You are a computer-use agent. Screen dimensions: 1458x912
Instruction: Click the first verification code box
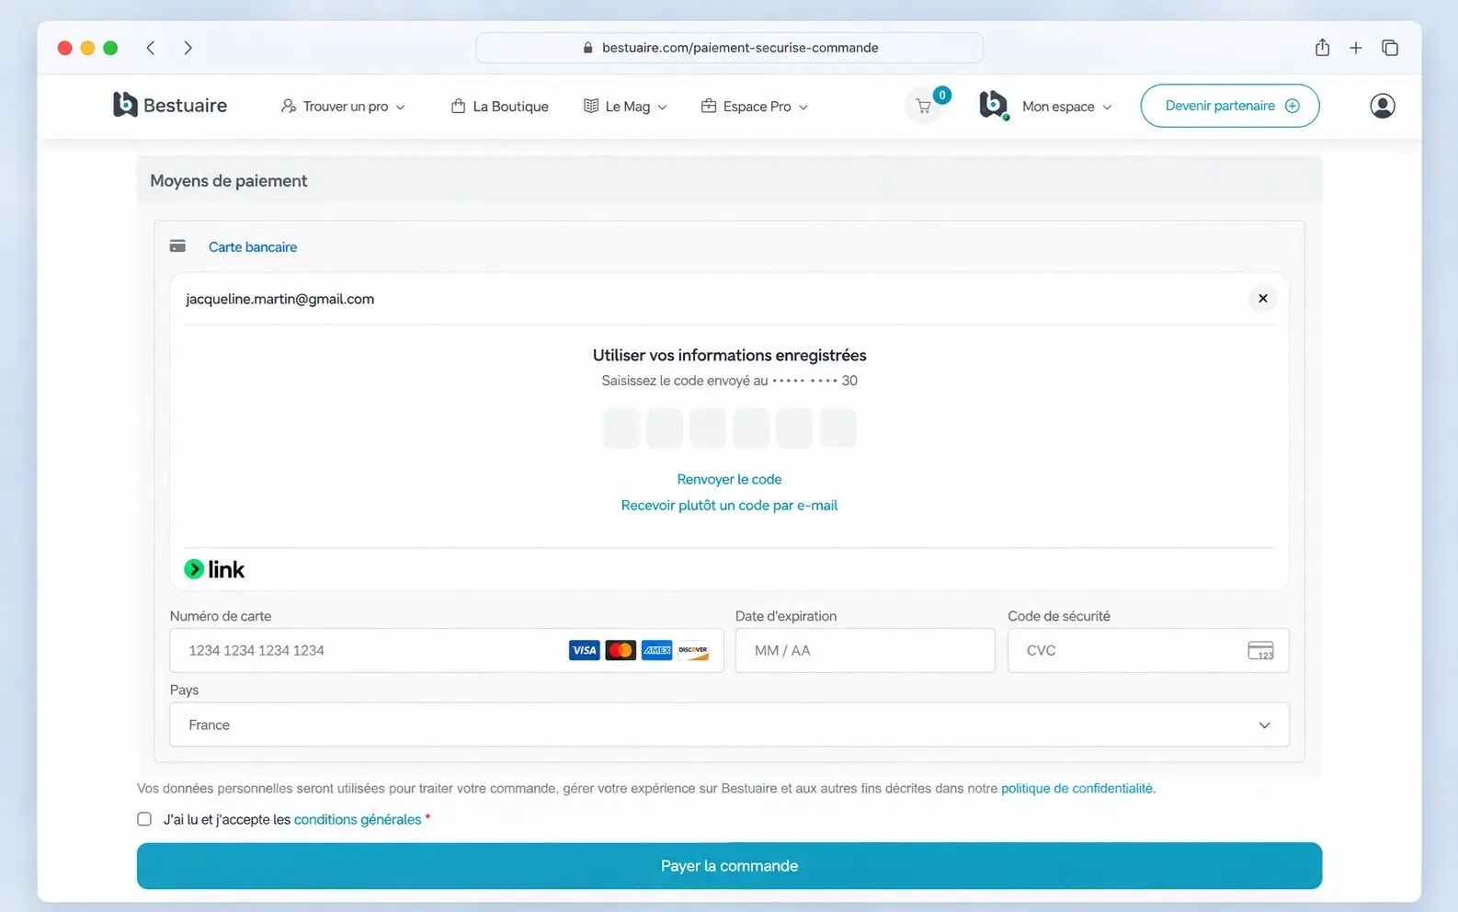click(621, 428)
